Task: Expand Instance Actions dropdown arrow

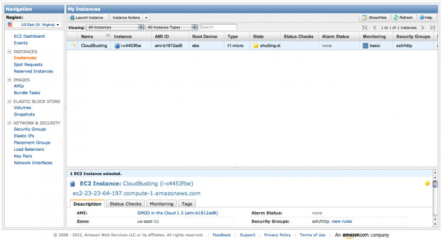Action: (x=146, y=18)
